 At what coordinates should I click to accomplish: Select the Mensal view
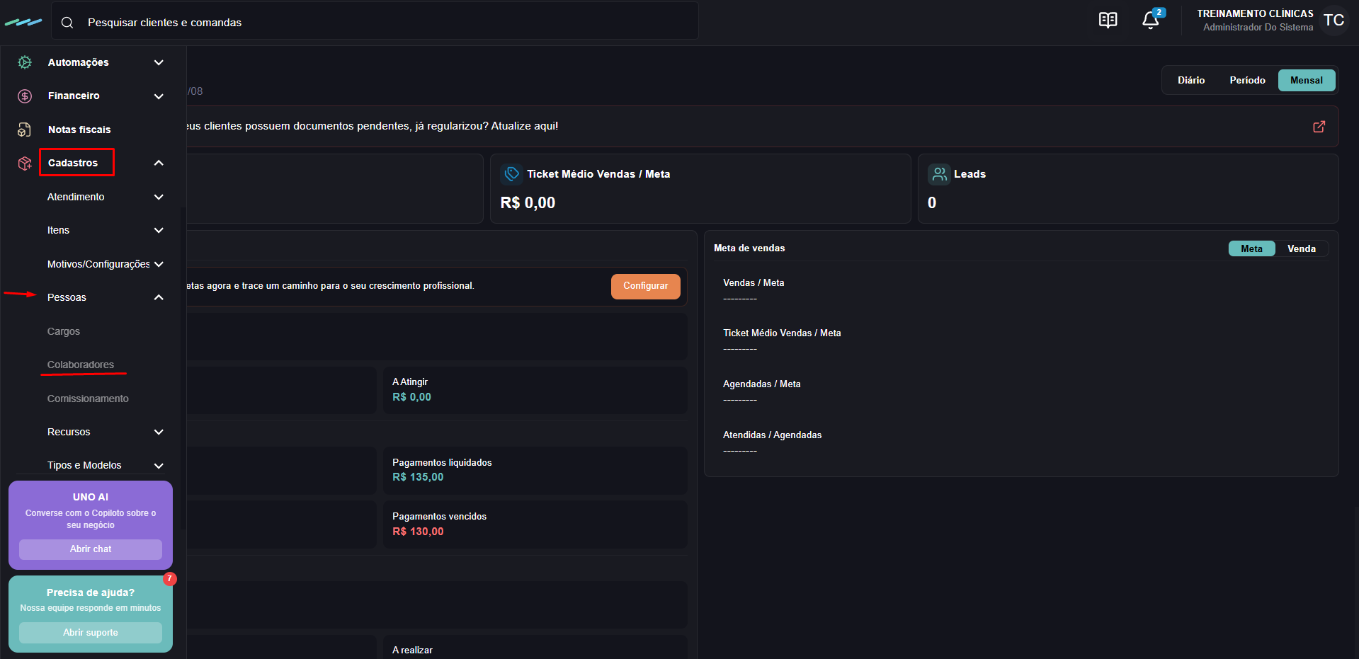(x=1307, y=80)
